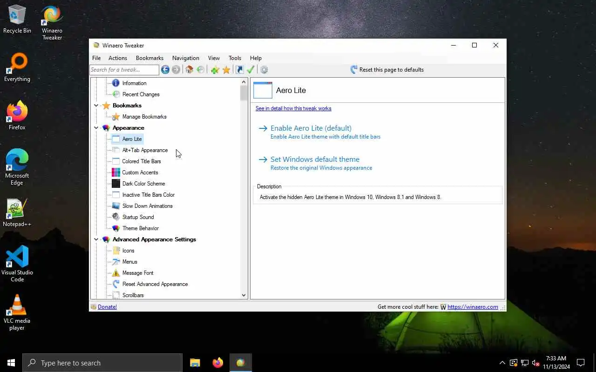
Task: Select Alt+Tab Appearance tweak
Action: click(145, 150)
